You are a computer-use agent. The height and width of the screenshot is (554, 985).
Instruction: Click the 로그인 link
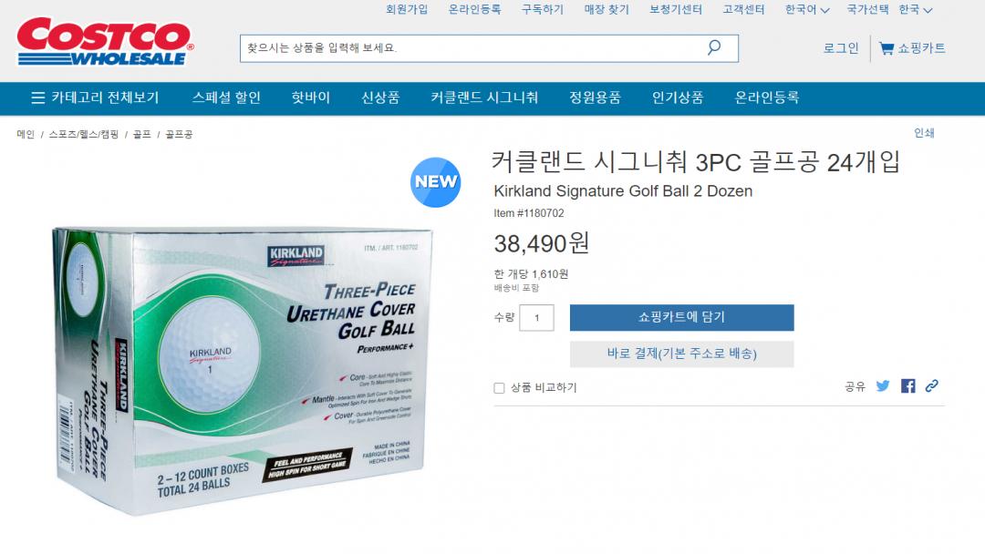[x=841, y=48]
